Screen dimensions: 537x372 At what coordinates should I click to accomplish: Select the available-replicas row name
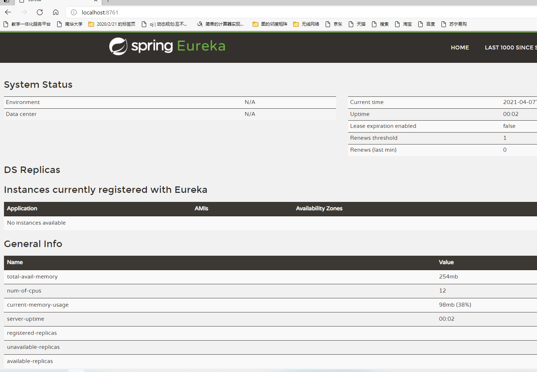30,361
